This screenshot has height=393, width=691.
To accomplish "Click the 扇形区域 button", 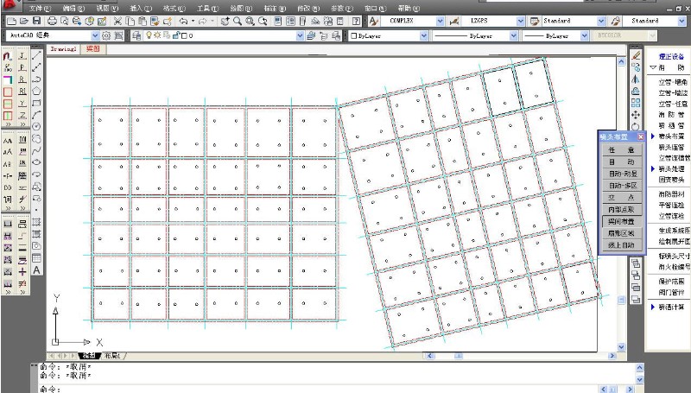I will 621,233.
